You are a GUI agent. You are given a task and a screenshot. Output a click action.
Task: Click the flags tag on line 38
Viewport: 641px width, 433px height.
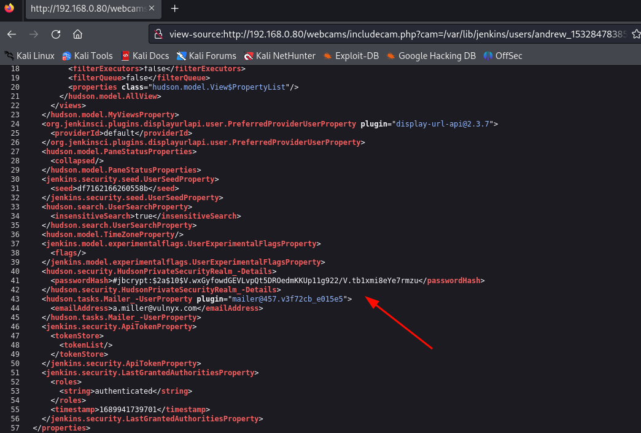68,252
